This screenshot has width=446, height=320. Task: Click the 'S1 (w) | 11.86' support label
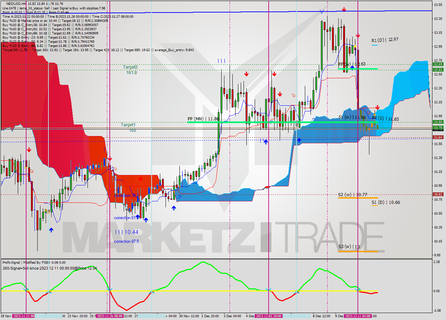tap(352, 117)
